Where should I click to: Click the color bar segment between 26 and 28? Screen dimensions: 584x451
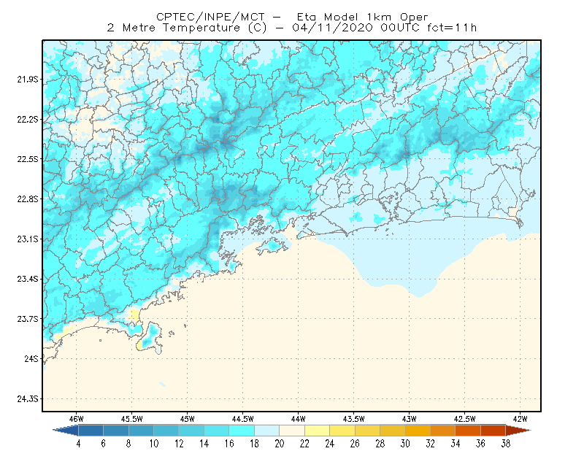(367, 431)
